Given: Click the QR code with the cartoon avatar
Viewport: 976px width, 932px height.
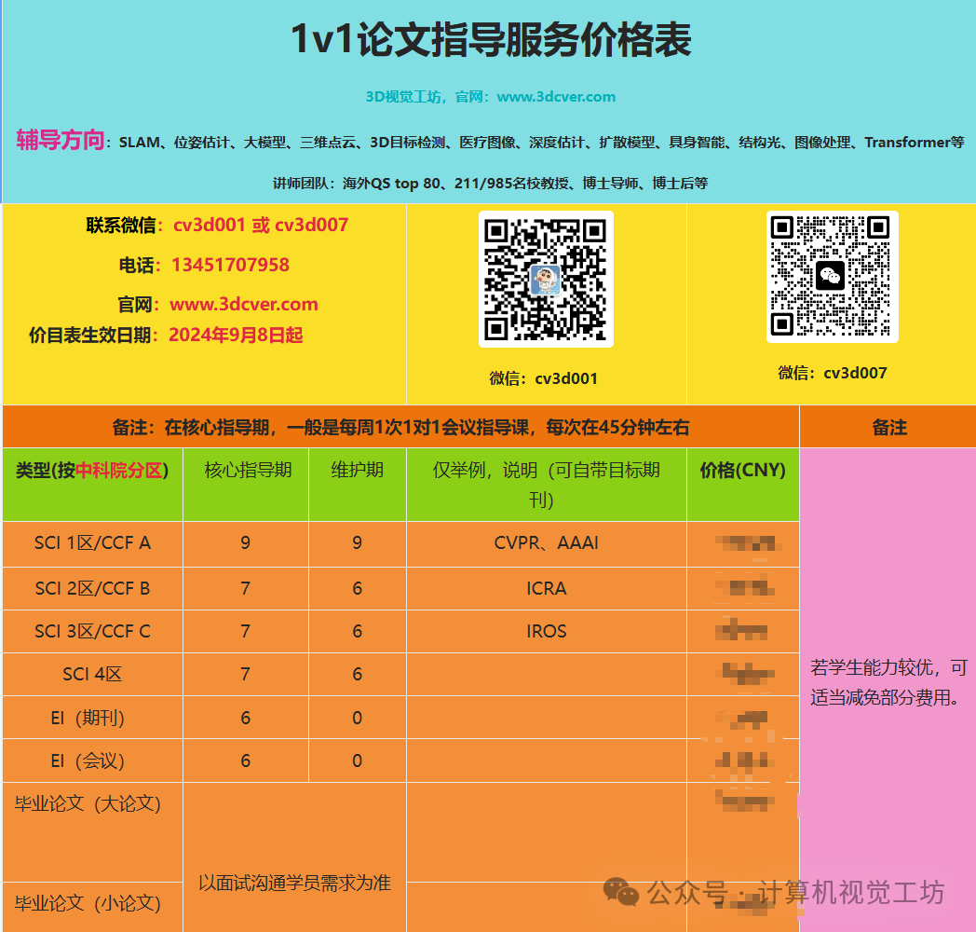Looking at the screenshot, I should tap(546, 279).
